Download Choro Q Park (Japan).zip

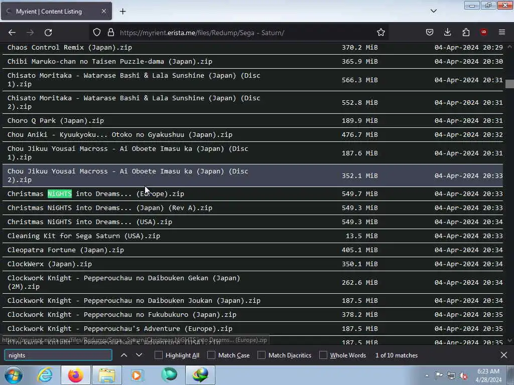tap(56, 120)
